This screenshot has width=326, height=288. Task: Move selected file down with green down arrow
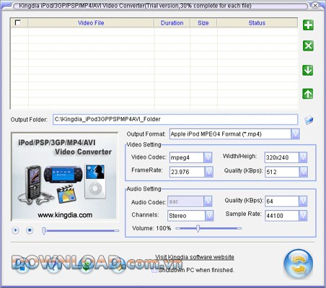click(307, 70)
